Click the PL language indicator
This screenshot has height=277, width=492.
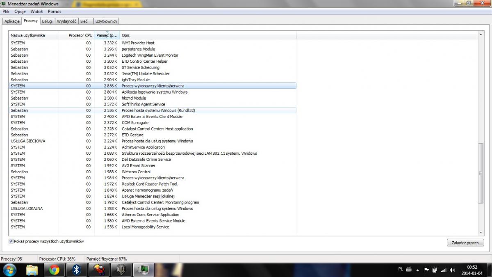pos(401,270)
